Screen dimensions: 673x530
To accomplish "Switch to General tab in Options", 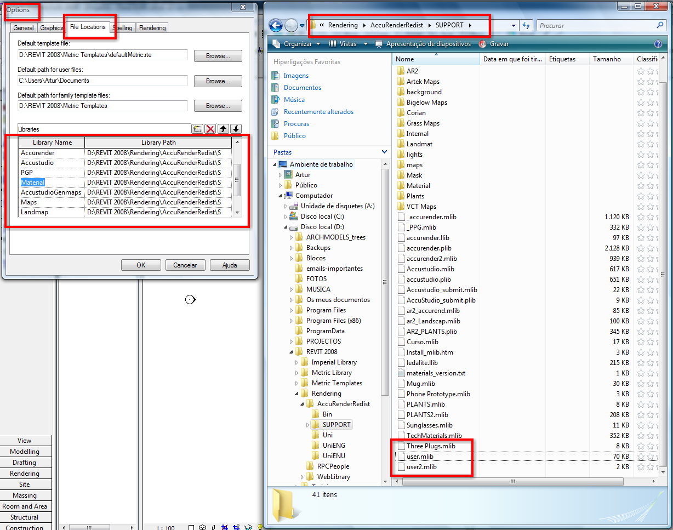I will click(x=24, y=28).
